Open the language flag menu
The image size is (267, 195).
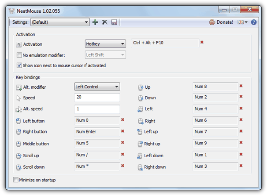243,22
